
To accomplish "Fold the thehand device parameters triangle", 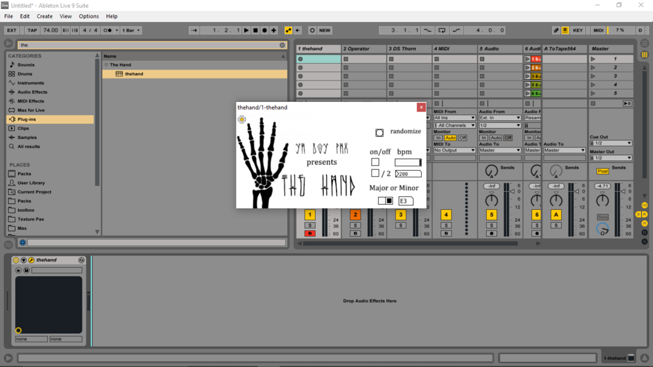I will tap(24, 260).
